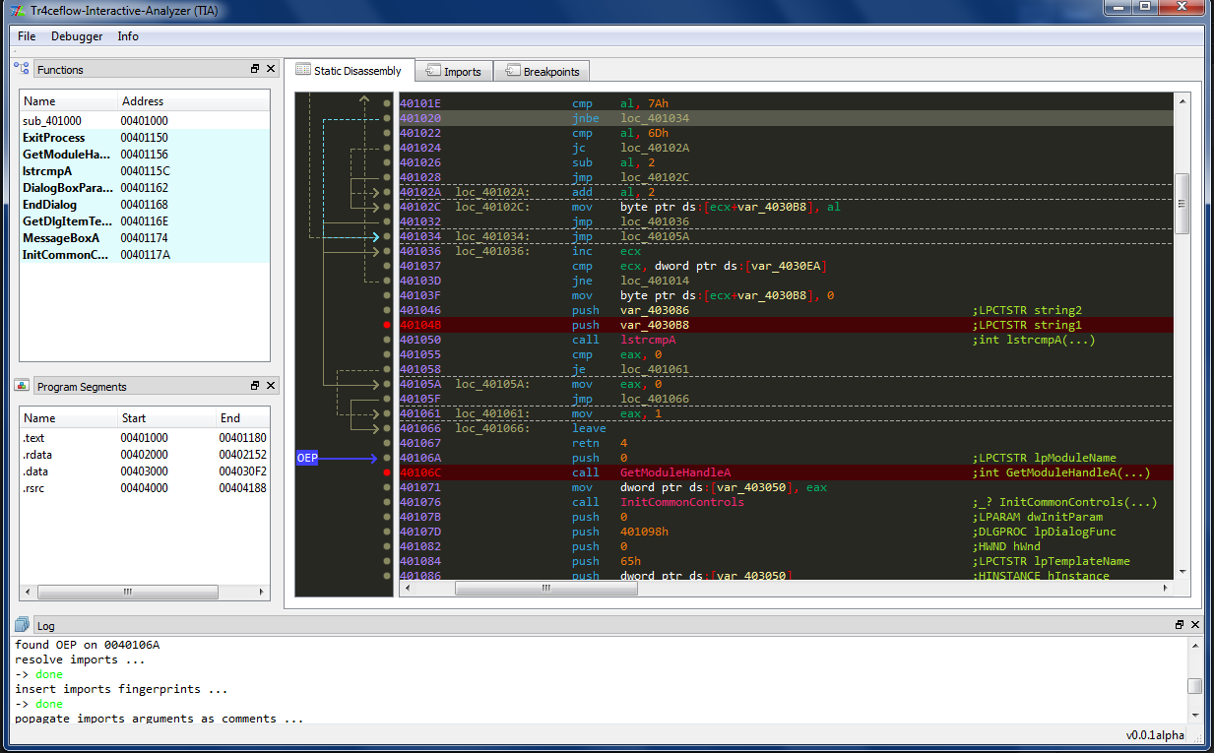The height and width of the screenshot is (753, 1214).
Task: Click the GetModuleHandleA call operand
Action: (x=675, y=472)
